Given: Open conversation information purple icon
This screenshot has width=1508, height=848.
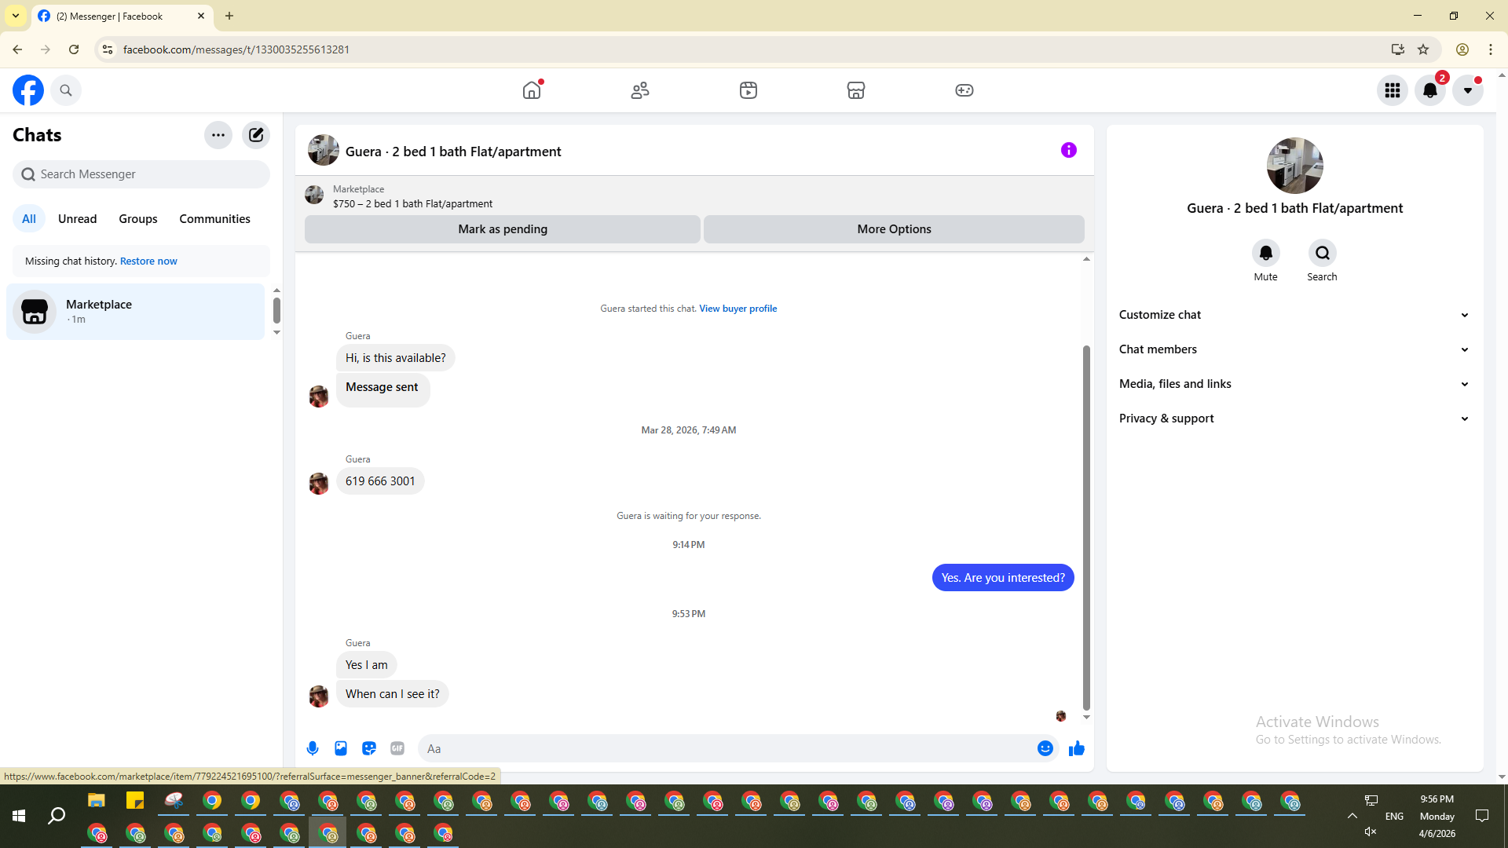Looking at the screenshot, I should (x=1069, y=150).
